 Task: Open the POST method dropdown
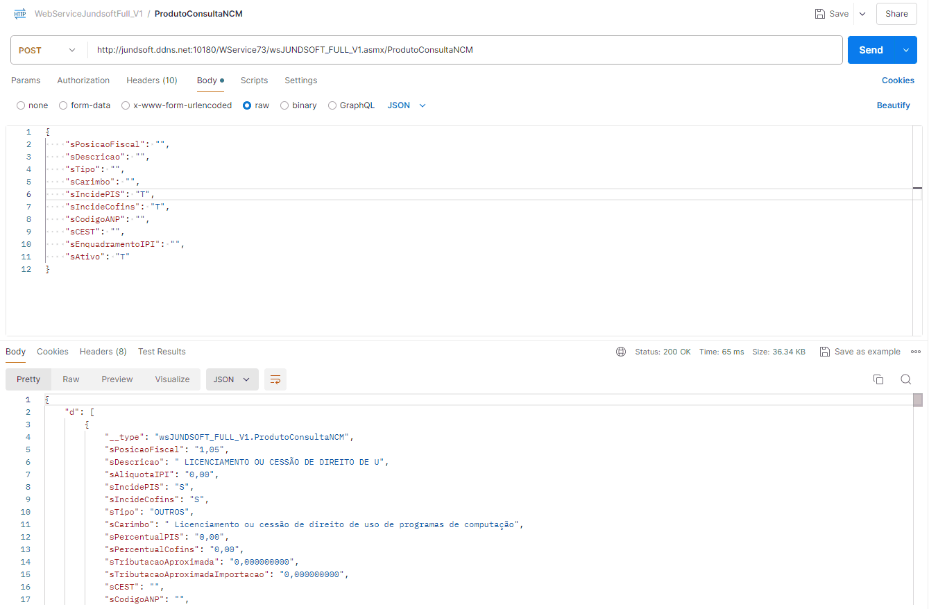[48, 50]
